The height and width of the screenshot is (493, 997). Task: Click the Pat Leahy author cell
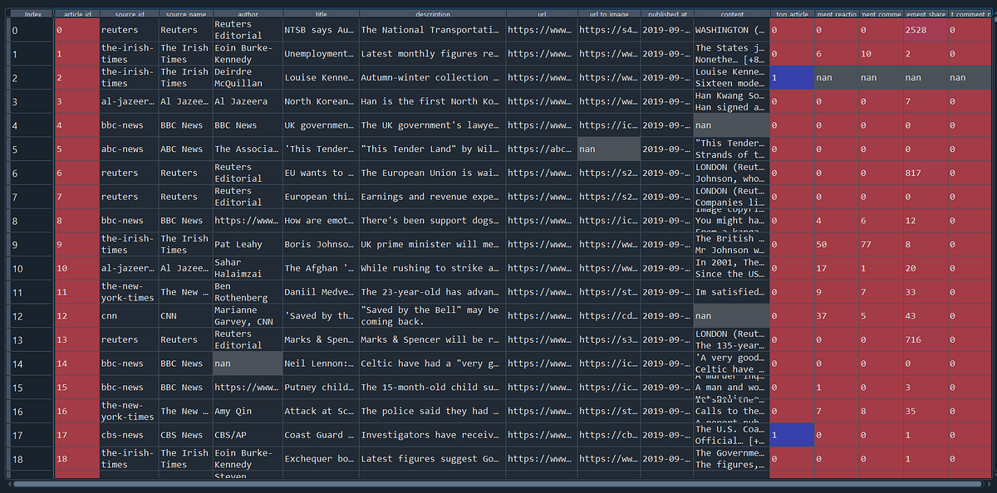(x=246, y=244)
